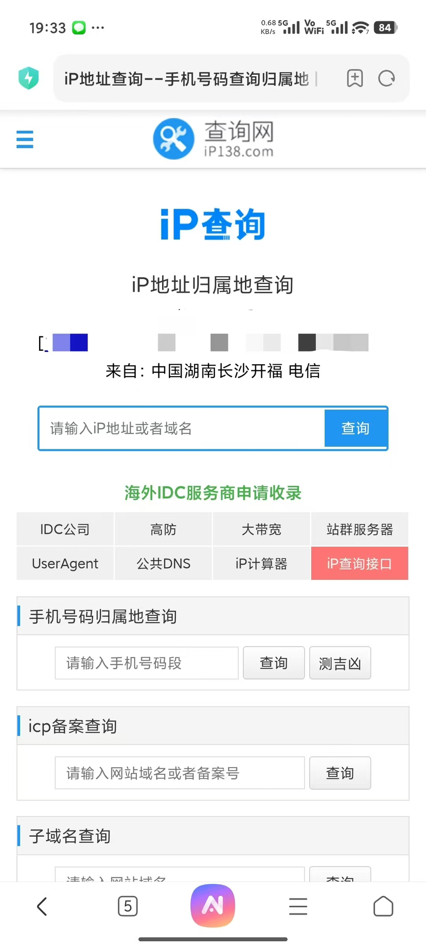426x948 pixels.
Task: Focus the IP address or domain input
Action: [182, 429]
